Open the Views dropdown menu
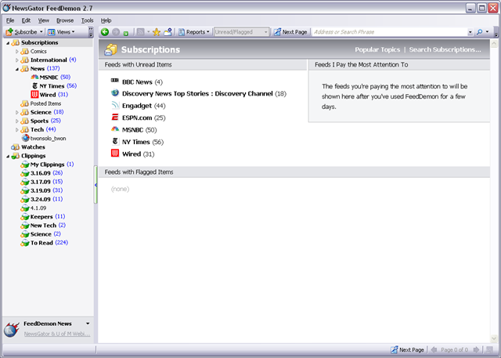This screenshot has height=358, width=501. [x=61, y=32]
